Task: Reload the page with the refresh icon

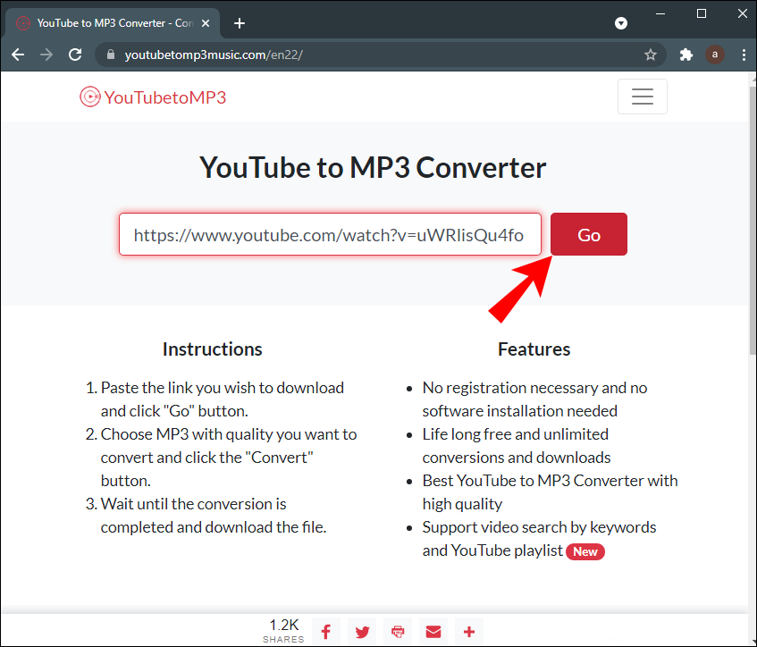Action: tap(75, 55)
